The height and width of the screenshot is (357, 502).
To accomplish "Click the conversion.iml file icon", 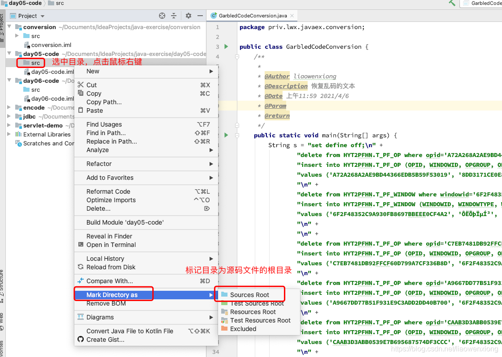I will point(27,45).
